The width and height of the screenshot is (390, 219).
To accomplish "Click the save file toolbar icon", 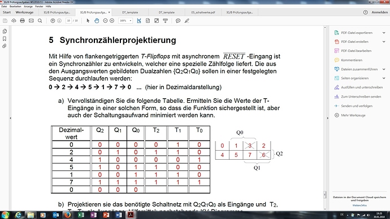I will point(5,21).
